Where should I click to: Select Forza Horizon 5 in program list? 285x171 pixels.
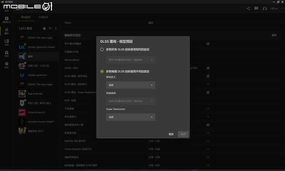[x=38, y=112]
